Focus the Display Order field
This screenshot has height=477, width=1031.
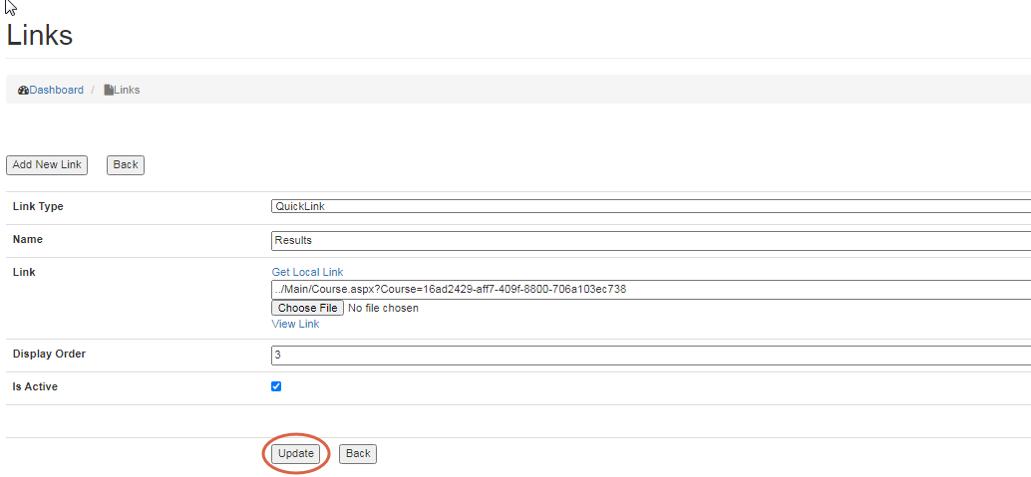650,355
